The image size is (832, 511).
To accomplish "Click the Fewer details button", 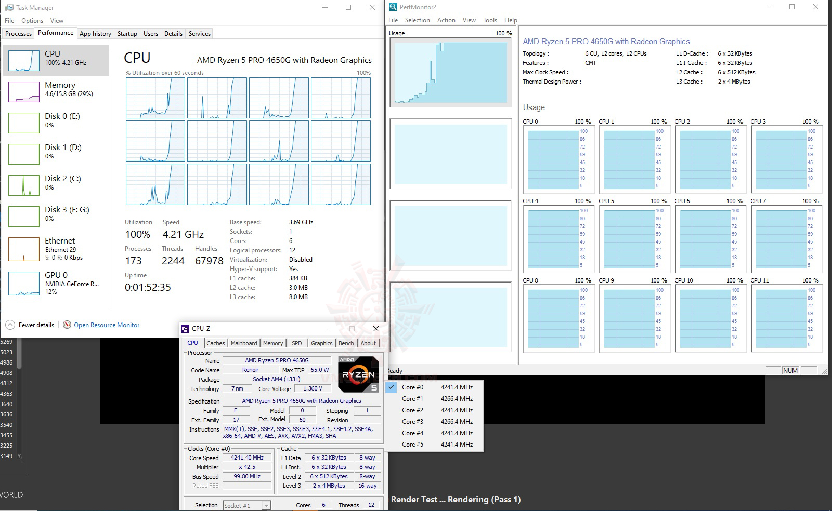I will tap(30, 325).
